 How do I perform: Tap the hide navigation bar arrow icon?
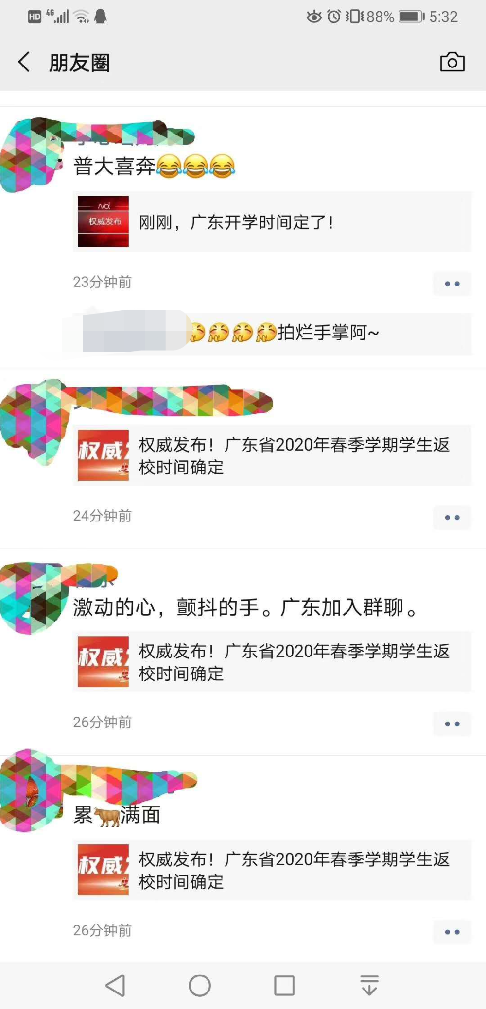point(369,985)
